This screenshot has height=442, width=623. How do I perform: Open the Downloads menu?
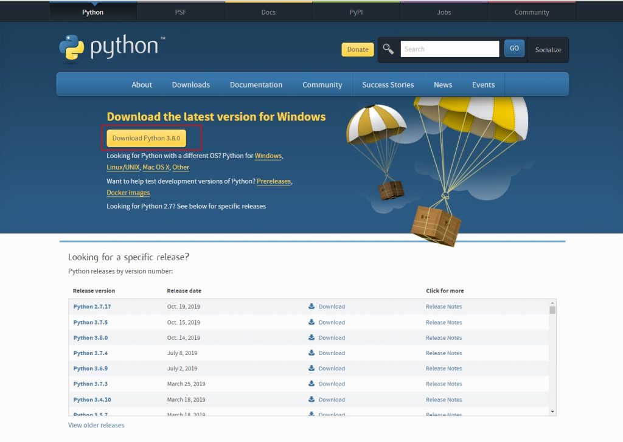click(x=190, y=85)
